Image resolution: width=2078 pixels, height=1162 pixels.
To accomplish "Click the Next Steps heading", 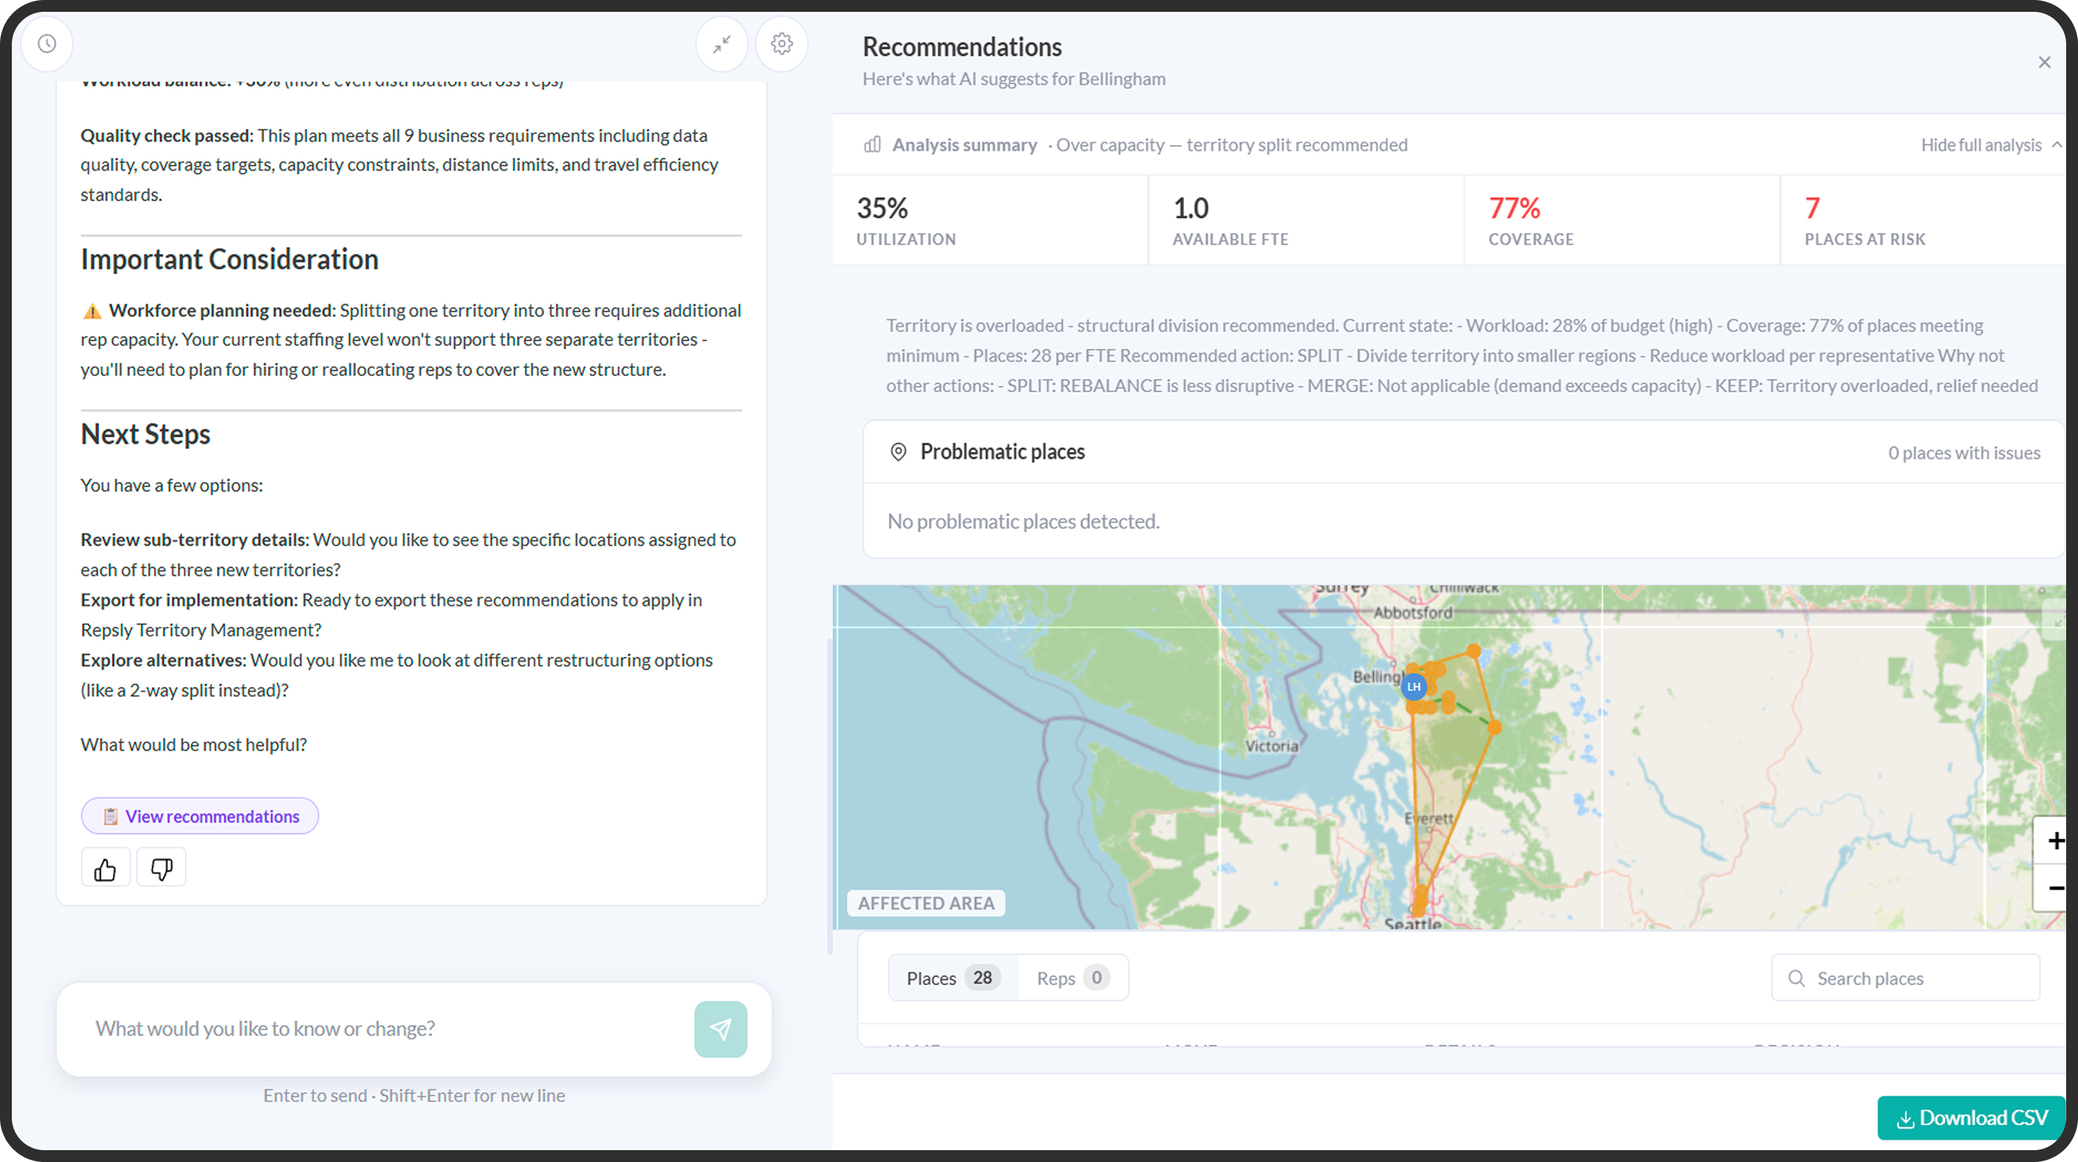I will click(145, 434).
